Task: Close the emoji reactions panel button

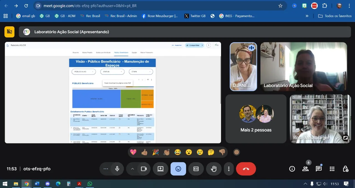Action: point(178,169)
